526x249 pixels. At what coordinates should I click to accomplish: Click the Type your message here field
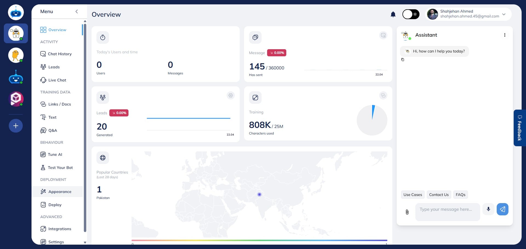(x=447, y=209)
